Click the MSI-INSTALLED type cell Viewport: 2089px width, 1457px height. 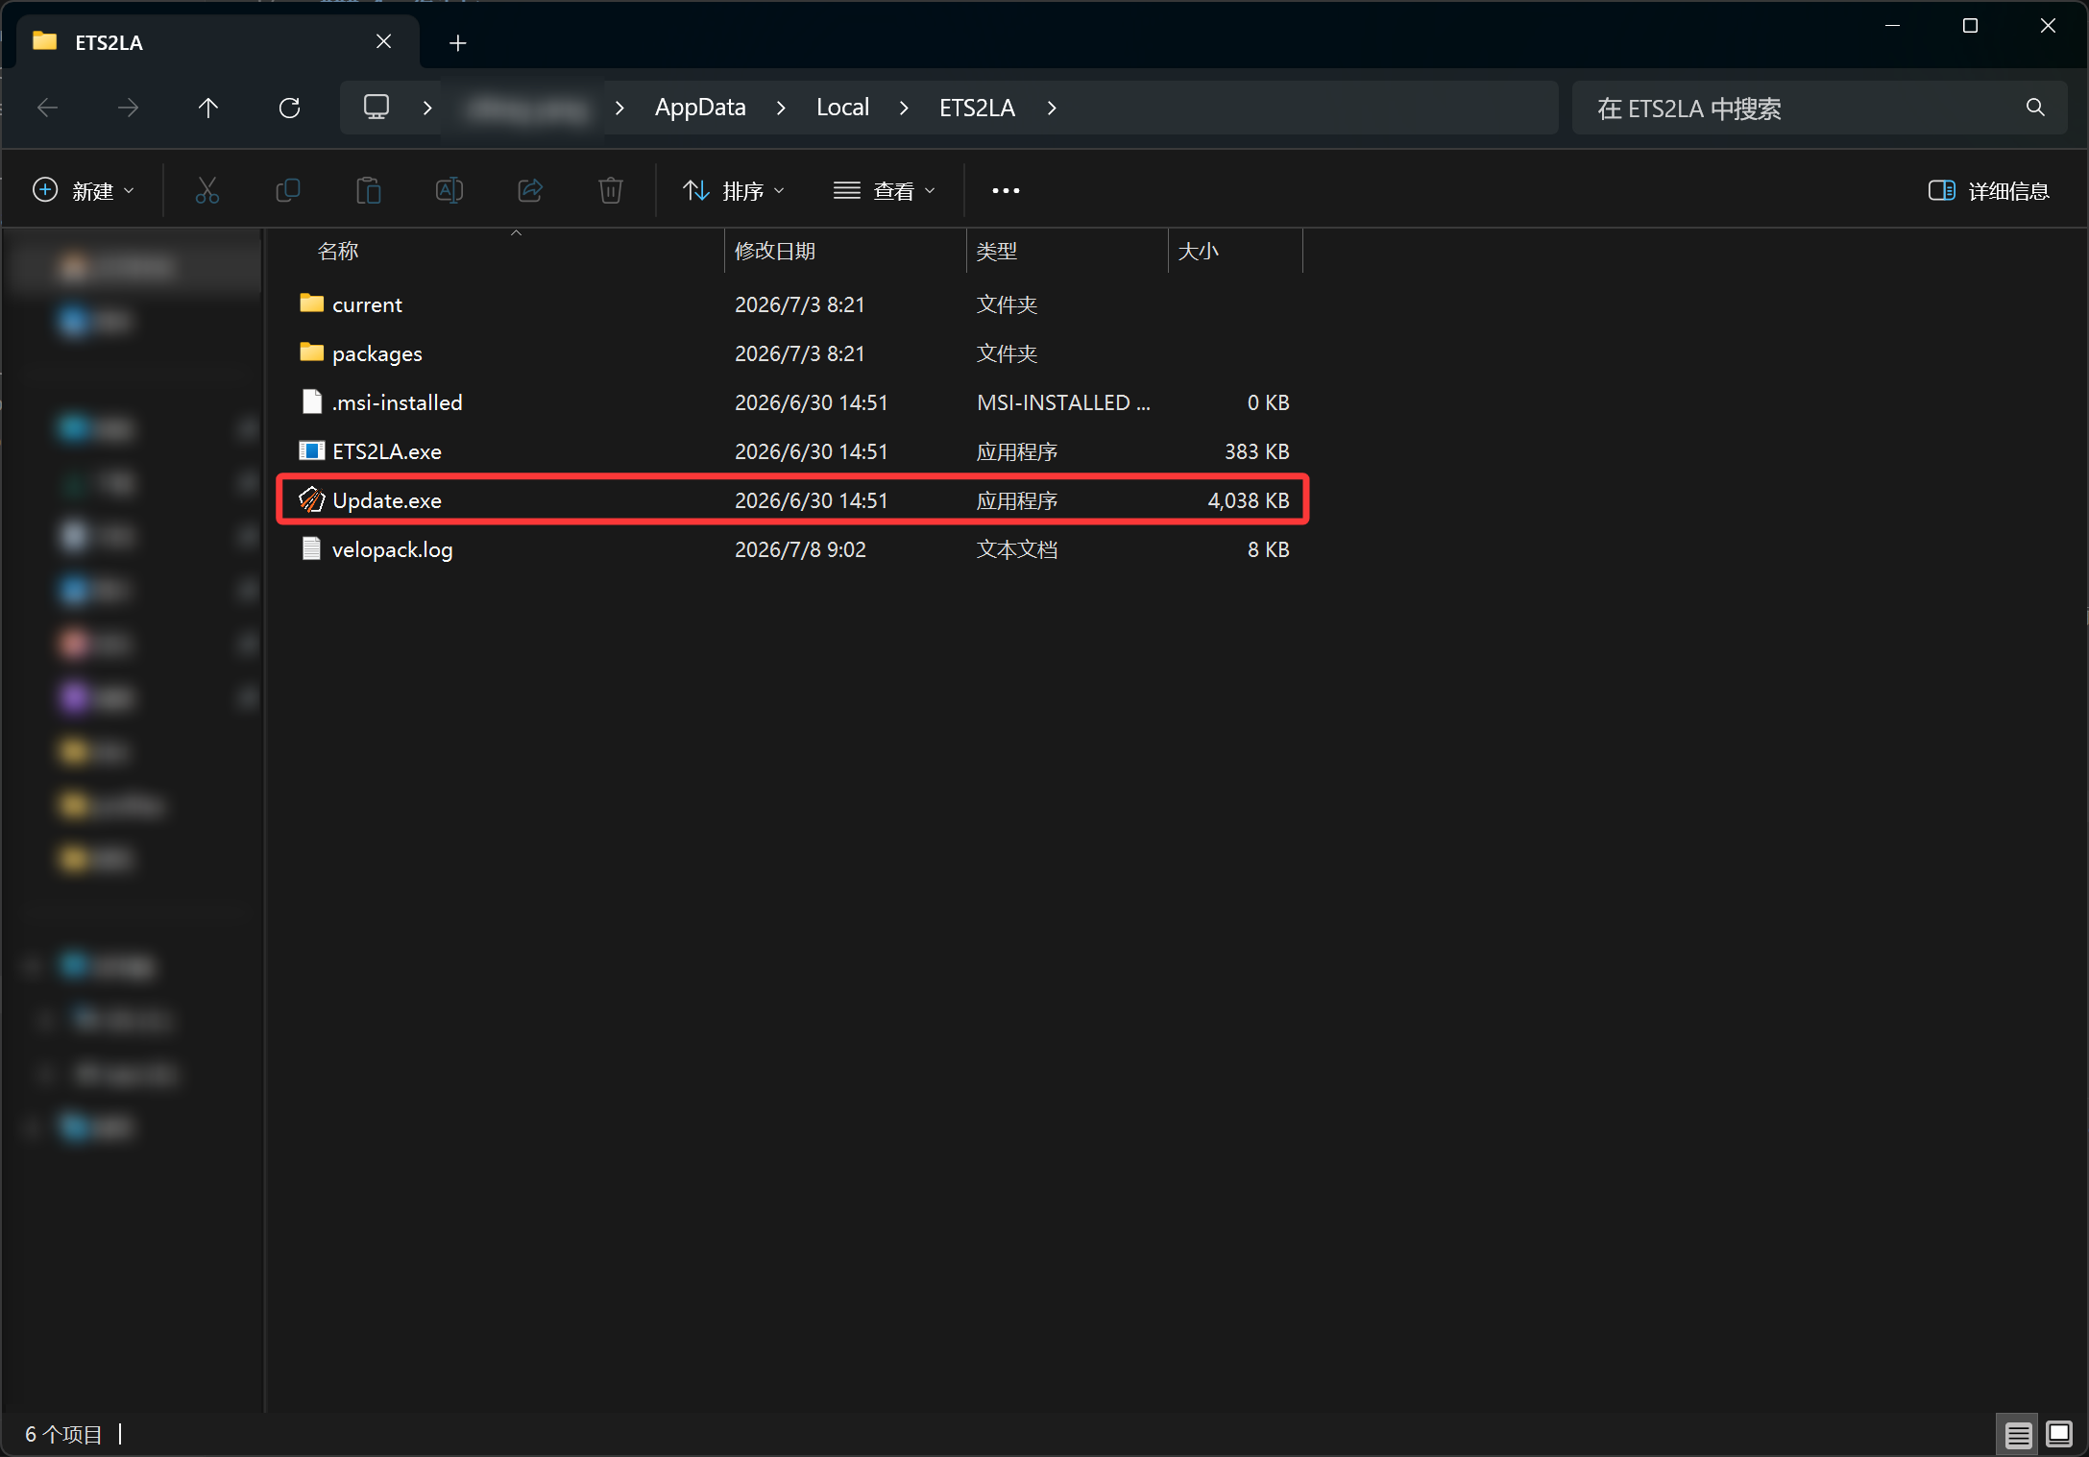click(x=1063, y=402)
